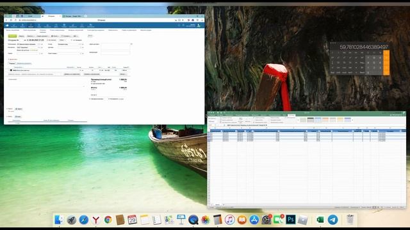Tick the checkbox of the first goods row
410x230 pixels.
9,70
